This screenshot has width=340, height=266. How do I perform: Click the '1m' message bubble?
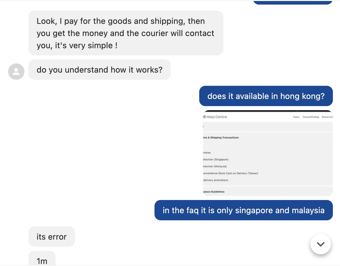pos(42,258)
